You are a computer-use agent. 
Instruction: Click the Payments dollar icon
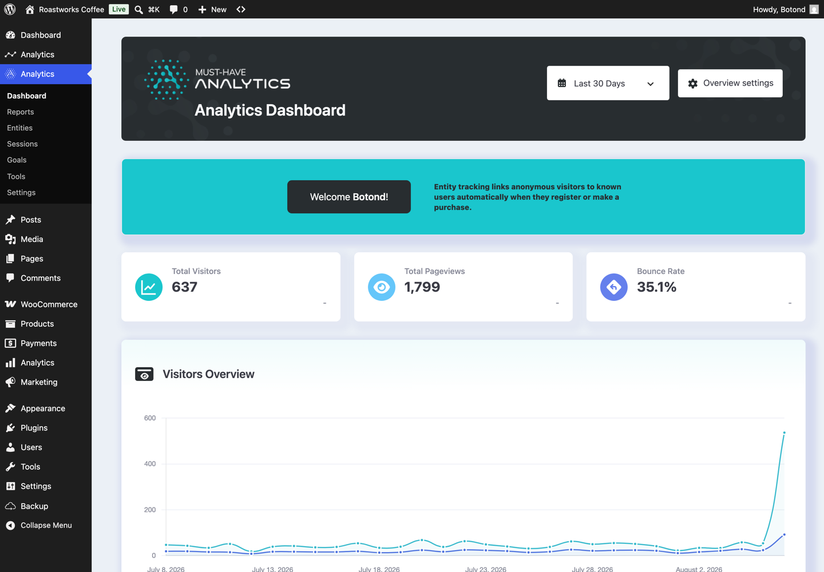click(x=10, y=343)
